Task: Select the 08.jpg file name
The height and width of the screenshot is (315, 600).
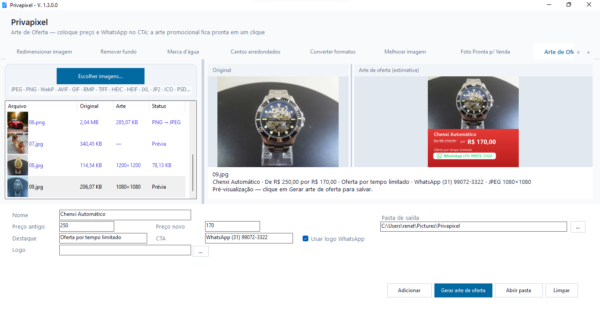Action: pyautogui.click(x=36, y=165)
